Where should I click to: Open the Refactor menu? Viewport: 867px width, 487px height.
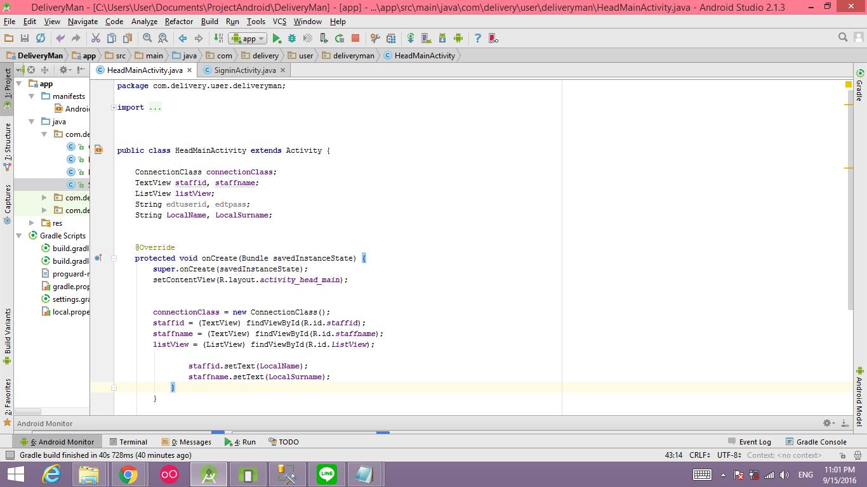tap(179, 22)
